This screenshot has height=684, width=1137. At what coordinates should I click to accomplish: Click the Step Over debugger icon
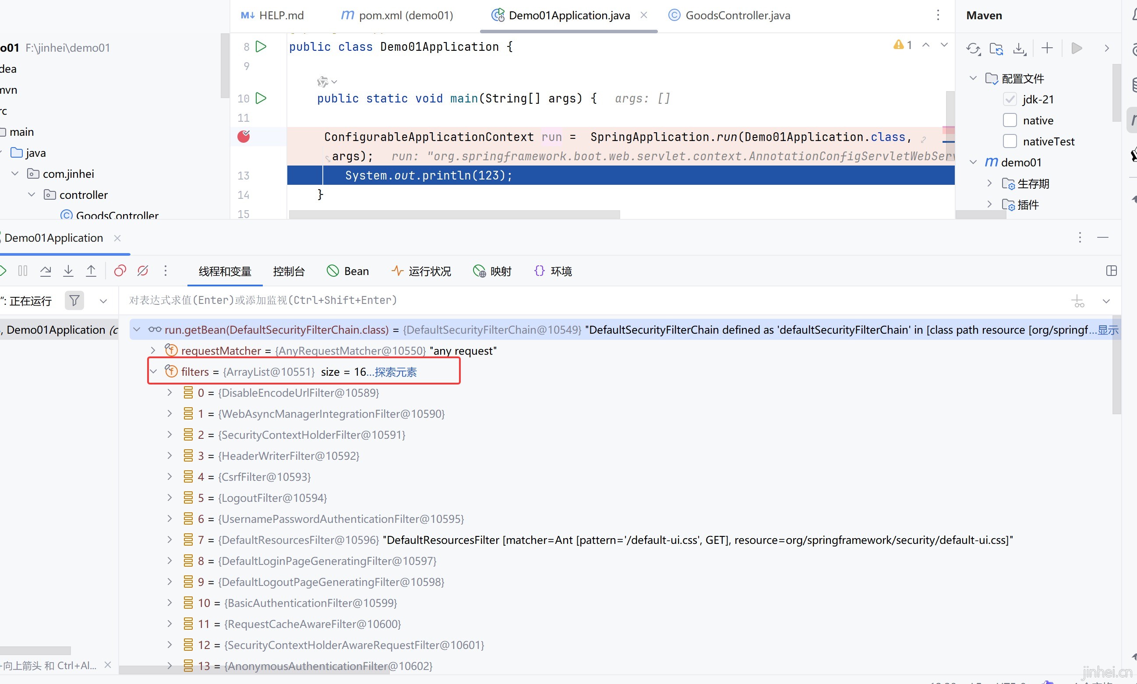pyautogui.click(x=45, y=271)
